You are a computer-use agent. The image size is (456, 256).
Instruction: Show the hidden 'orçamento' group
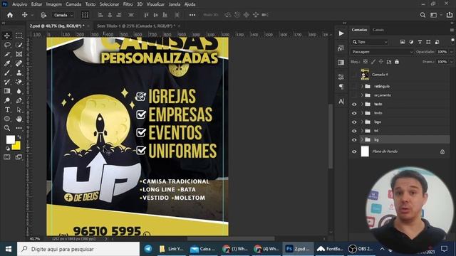(x=354, y=95)
